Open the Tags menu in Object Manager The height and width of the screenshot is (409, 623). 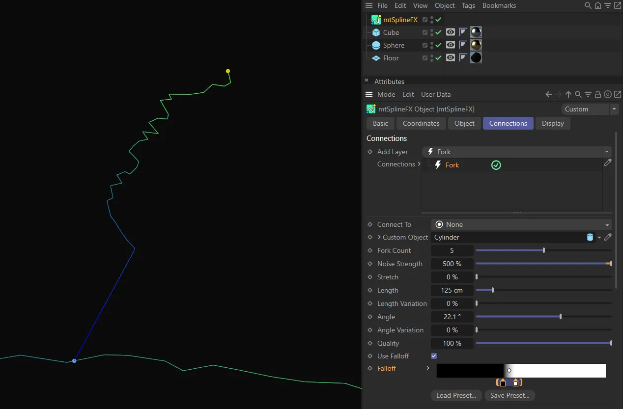point(468,6)
